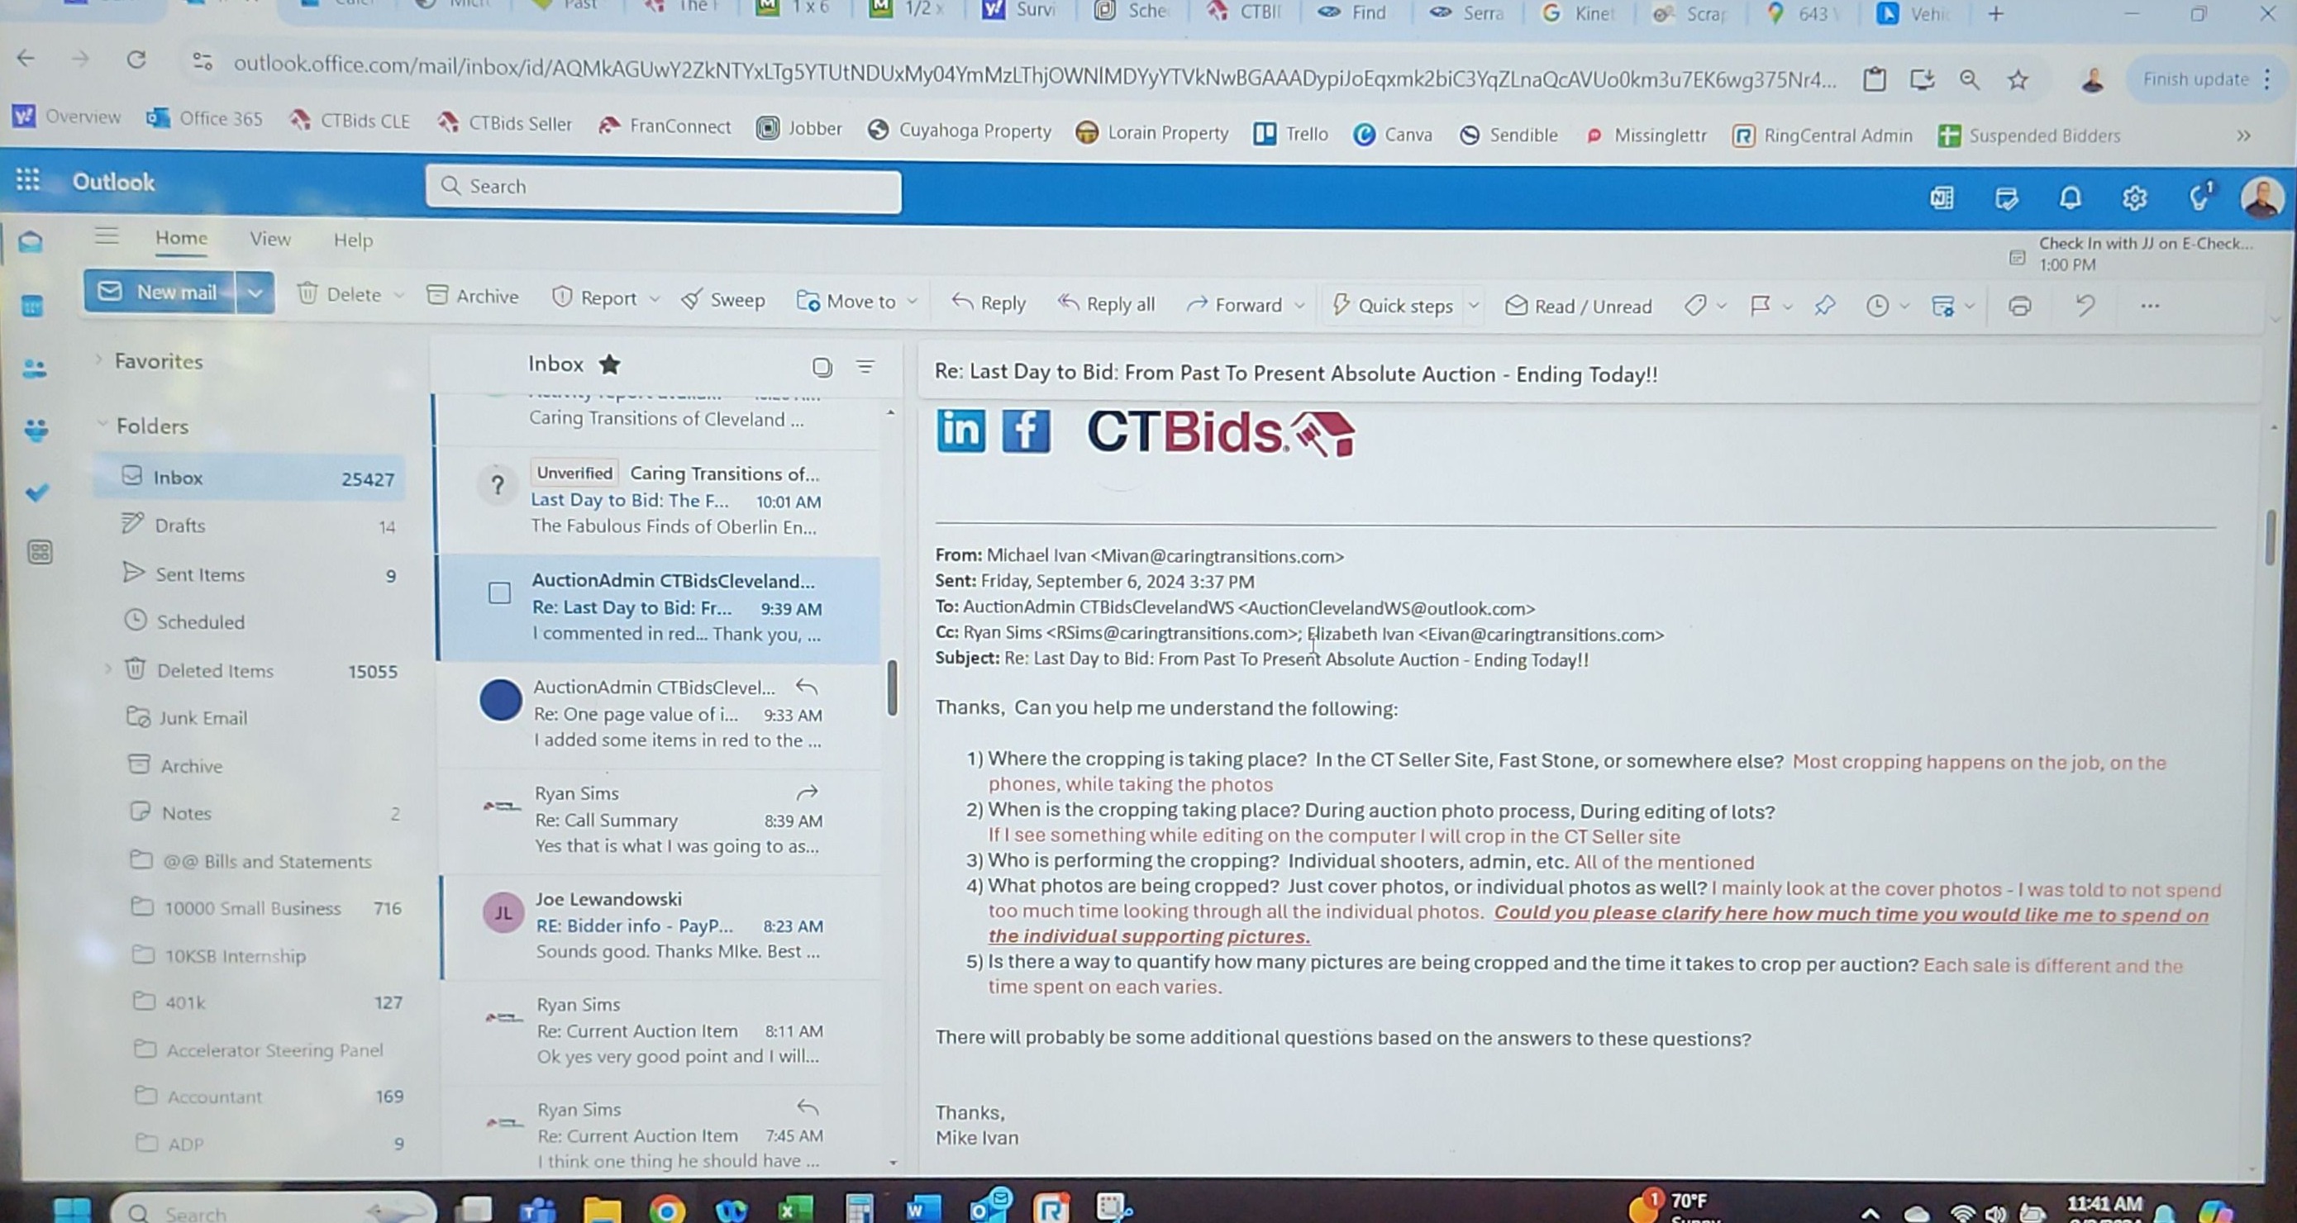This screenshot has width=2297, height=1223.
Task: Open the Groups icon in left rail
Action: pos(36,430)
